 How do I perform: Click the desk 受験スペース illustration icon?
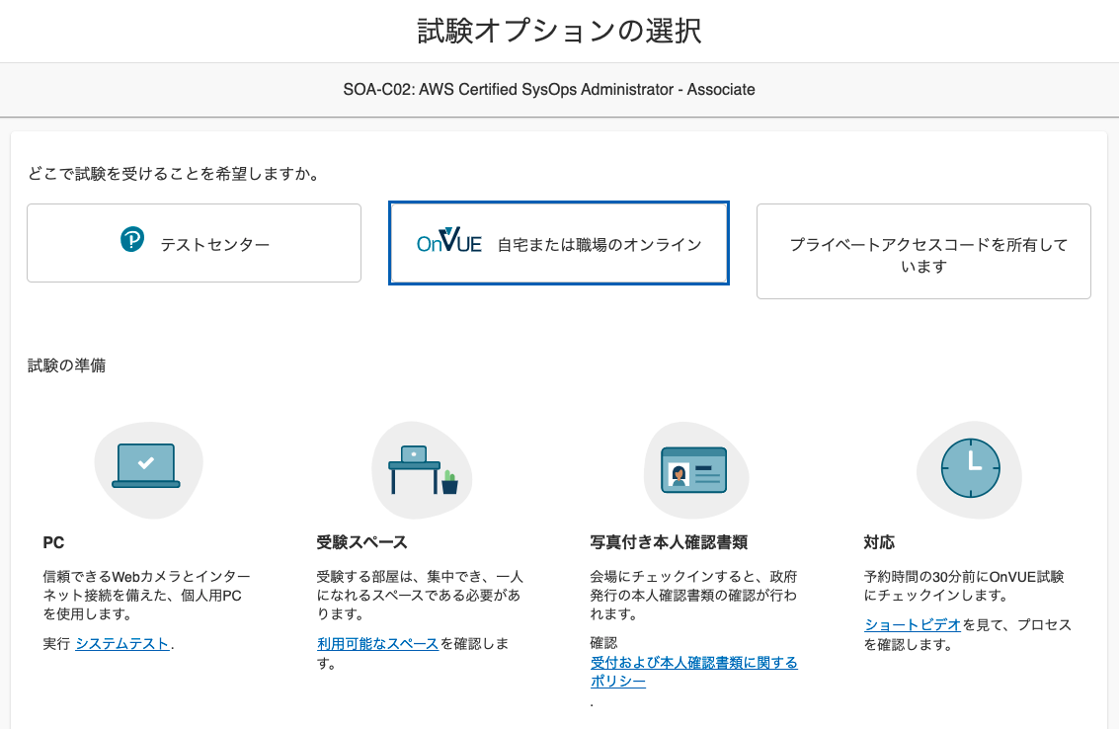[423, 470]
